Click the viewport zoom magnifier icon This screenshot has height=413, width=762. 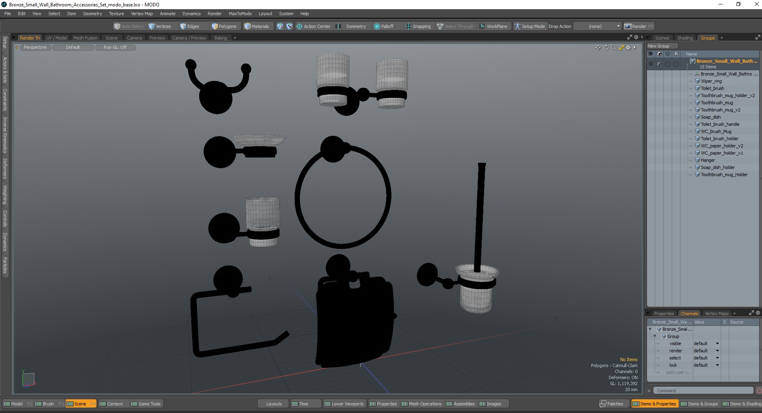pyautogui.click(x=614, y=48)
